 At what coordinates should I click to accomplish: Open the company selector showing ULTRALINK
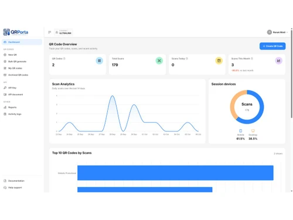point(63,32)
